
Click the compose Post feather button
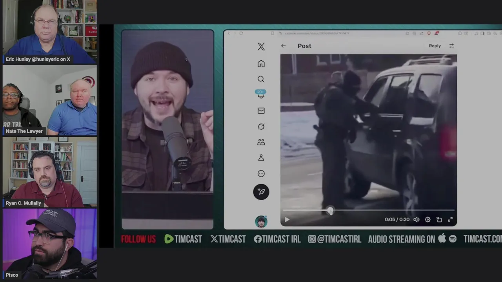[x=261, y=192]
